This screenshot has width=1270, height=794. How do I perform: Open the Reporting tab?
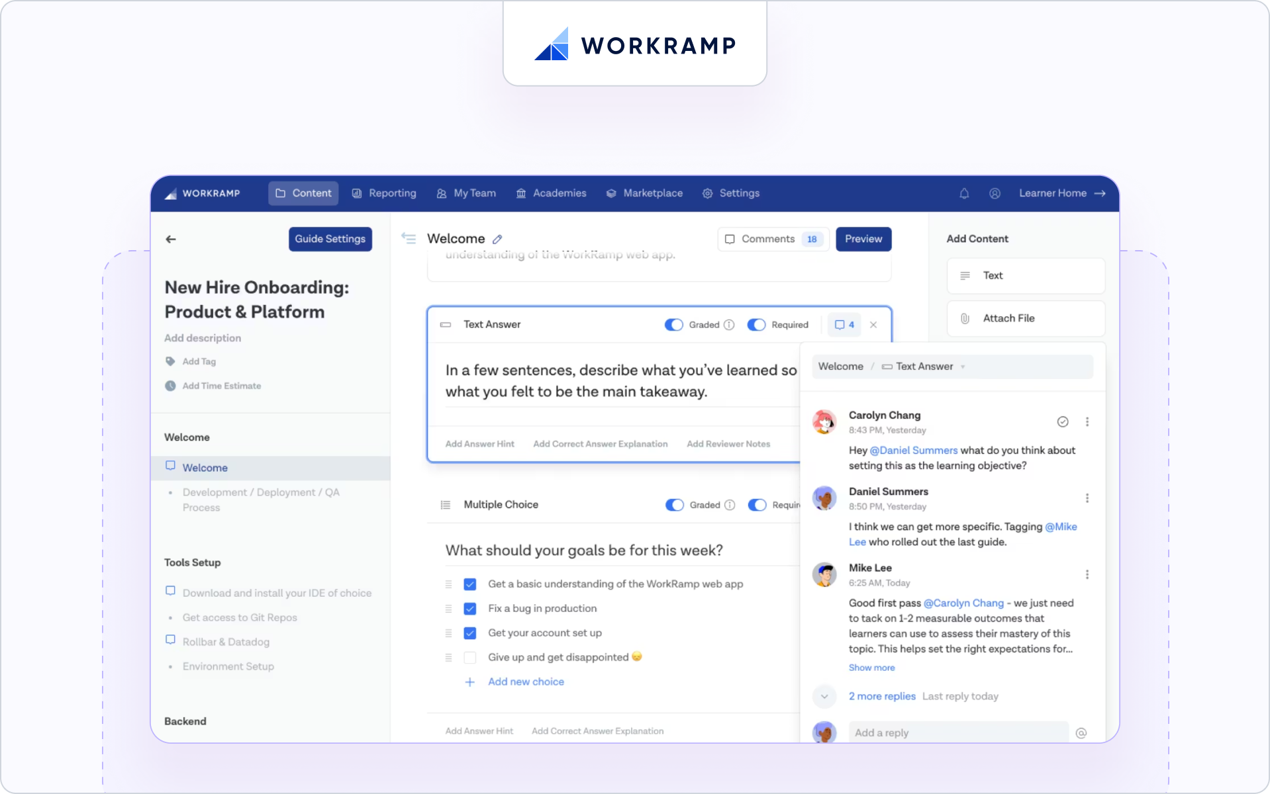click(384, 193)
